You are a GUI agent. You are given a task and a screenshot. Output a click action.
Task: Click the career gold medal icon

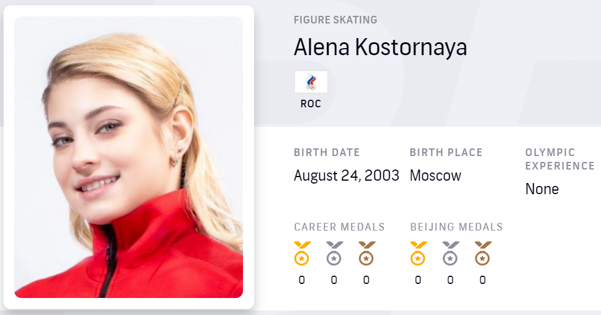click(302, 253)
